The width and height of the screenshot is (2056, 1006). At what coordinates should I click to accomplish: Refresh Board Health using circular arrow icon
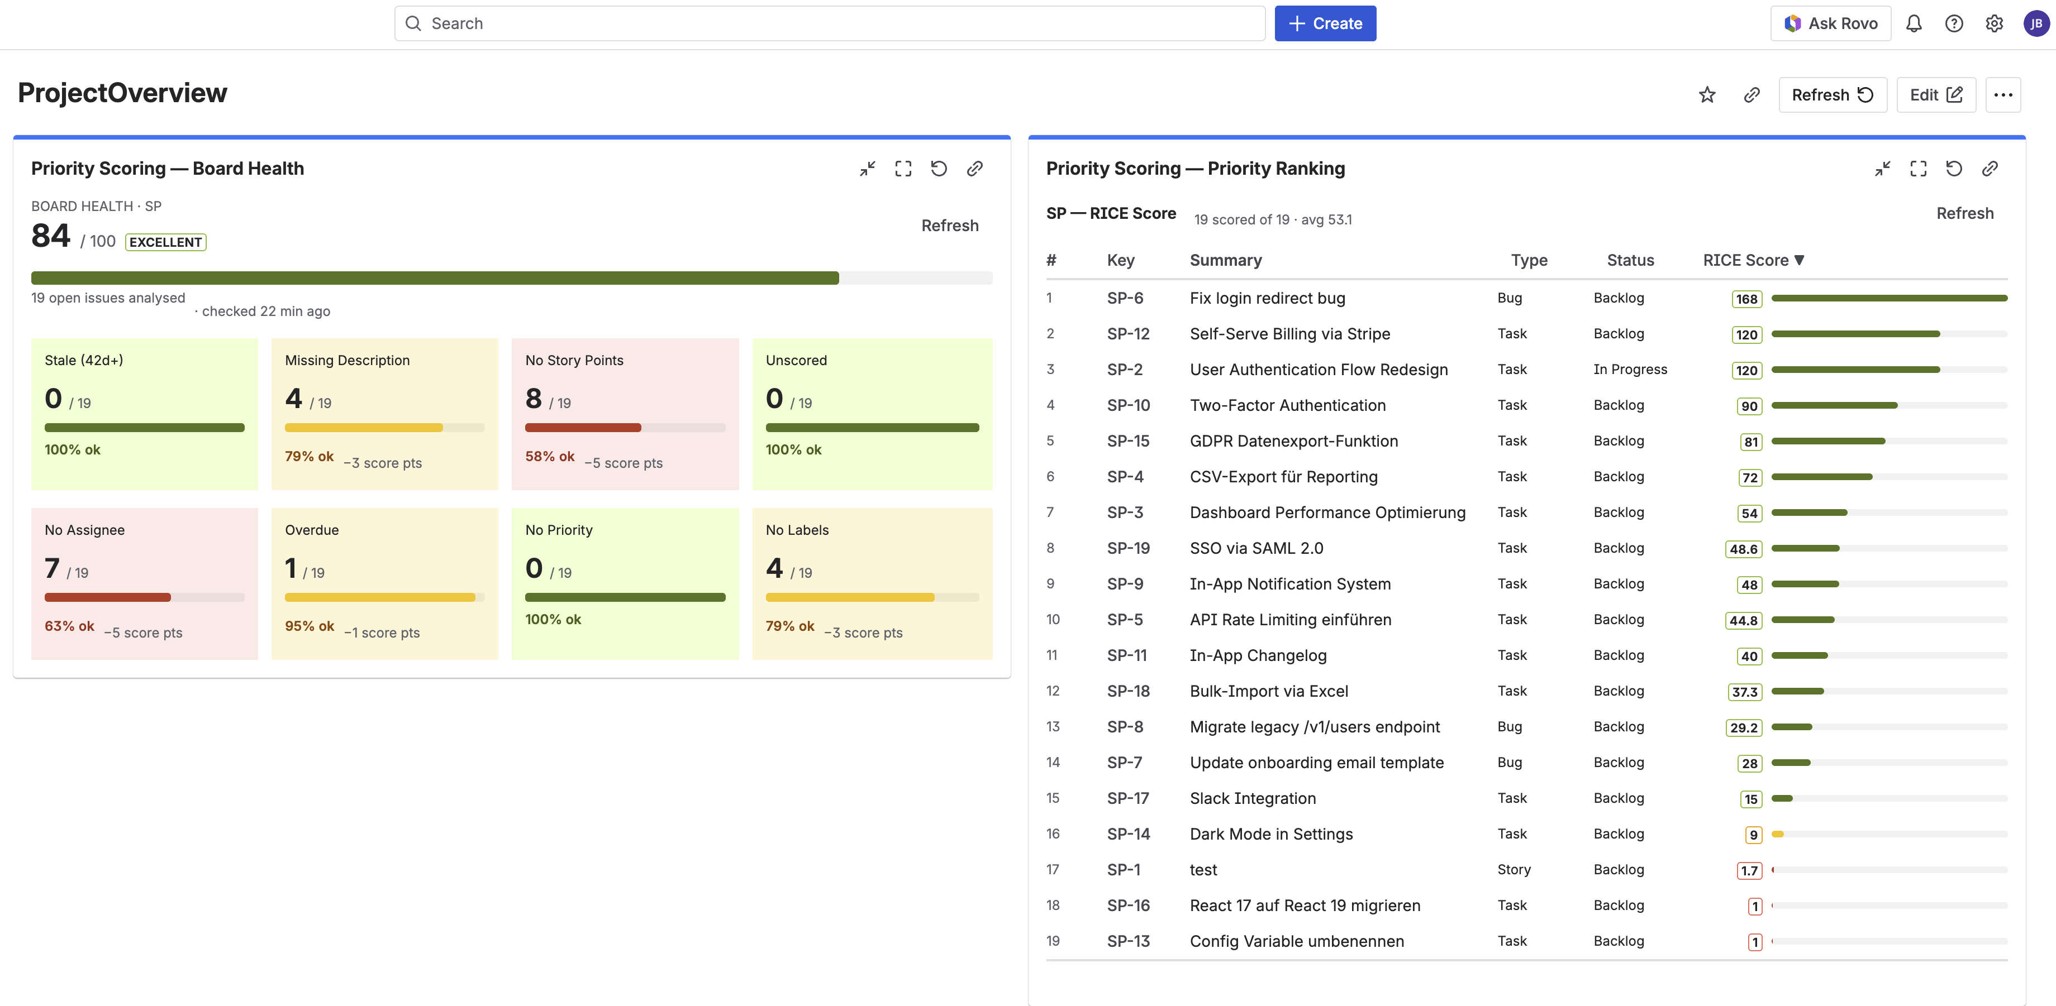pos(939,169)
